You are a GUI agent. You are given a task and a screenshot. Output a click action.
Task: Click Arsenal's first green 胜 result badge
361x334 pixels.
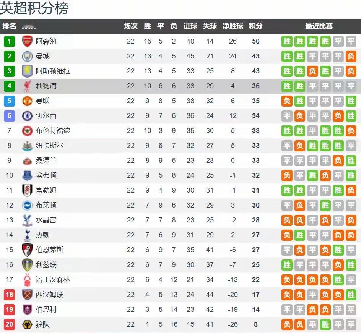pos(287,41)
